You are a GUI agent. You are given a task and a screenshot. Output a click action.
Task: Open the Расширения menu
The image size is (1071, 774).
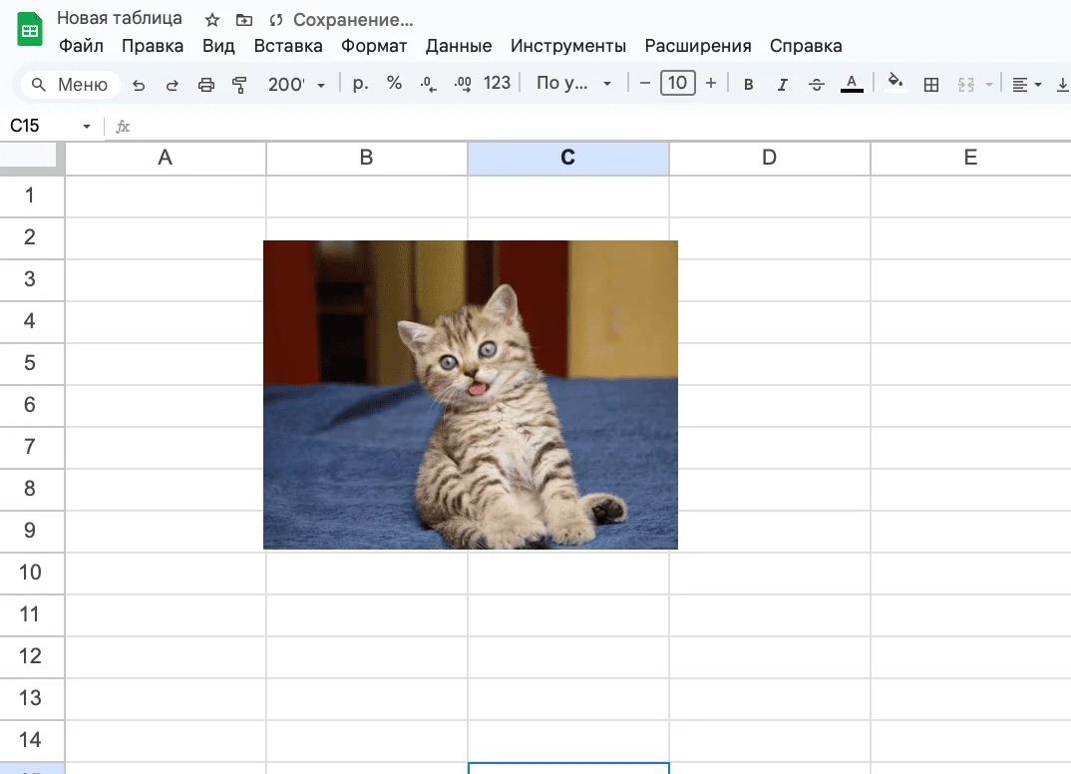[698, 46]
